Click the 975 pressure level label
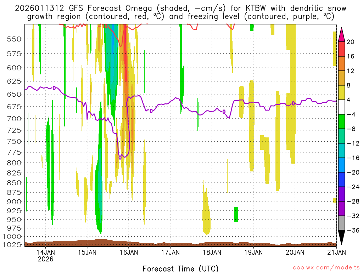The height and width of the screenshot is (272, 363). (14, 228)
